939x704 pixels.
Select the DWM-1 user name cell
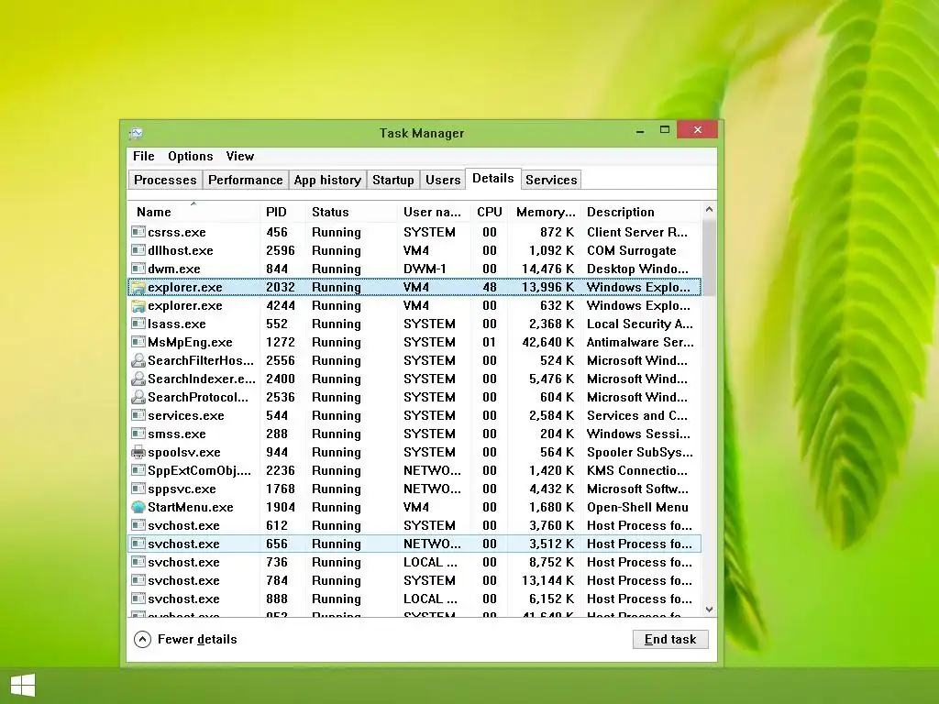click(x=425, y=269)
